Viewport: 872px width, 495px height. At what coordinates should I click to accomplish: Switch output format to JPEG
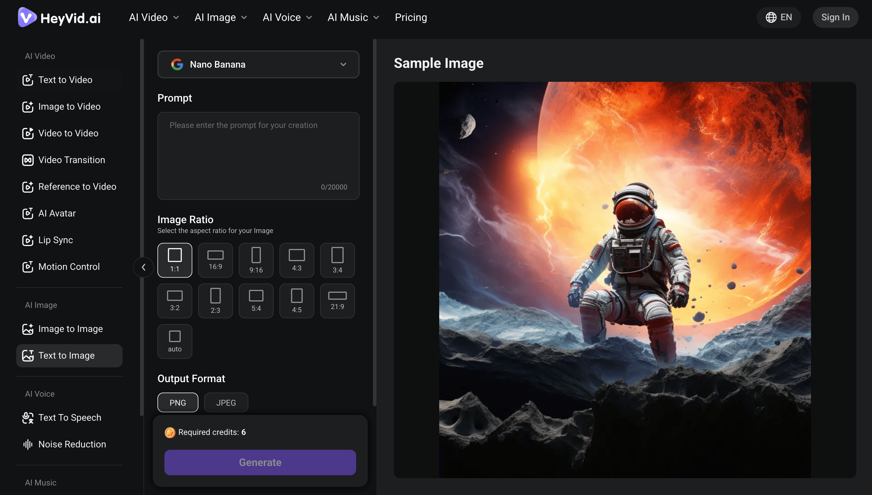226,402
